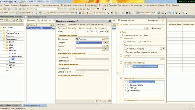Clear the Орг. единица field with its X
195x110 pixels.
coord(105,39)
